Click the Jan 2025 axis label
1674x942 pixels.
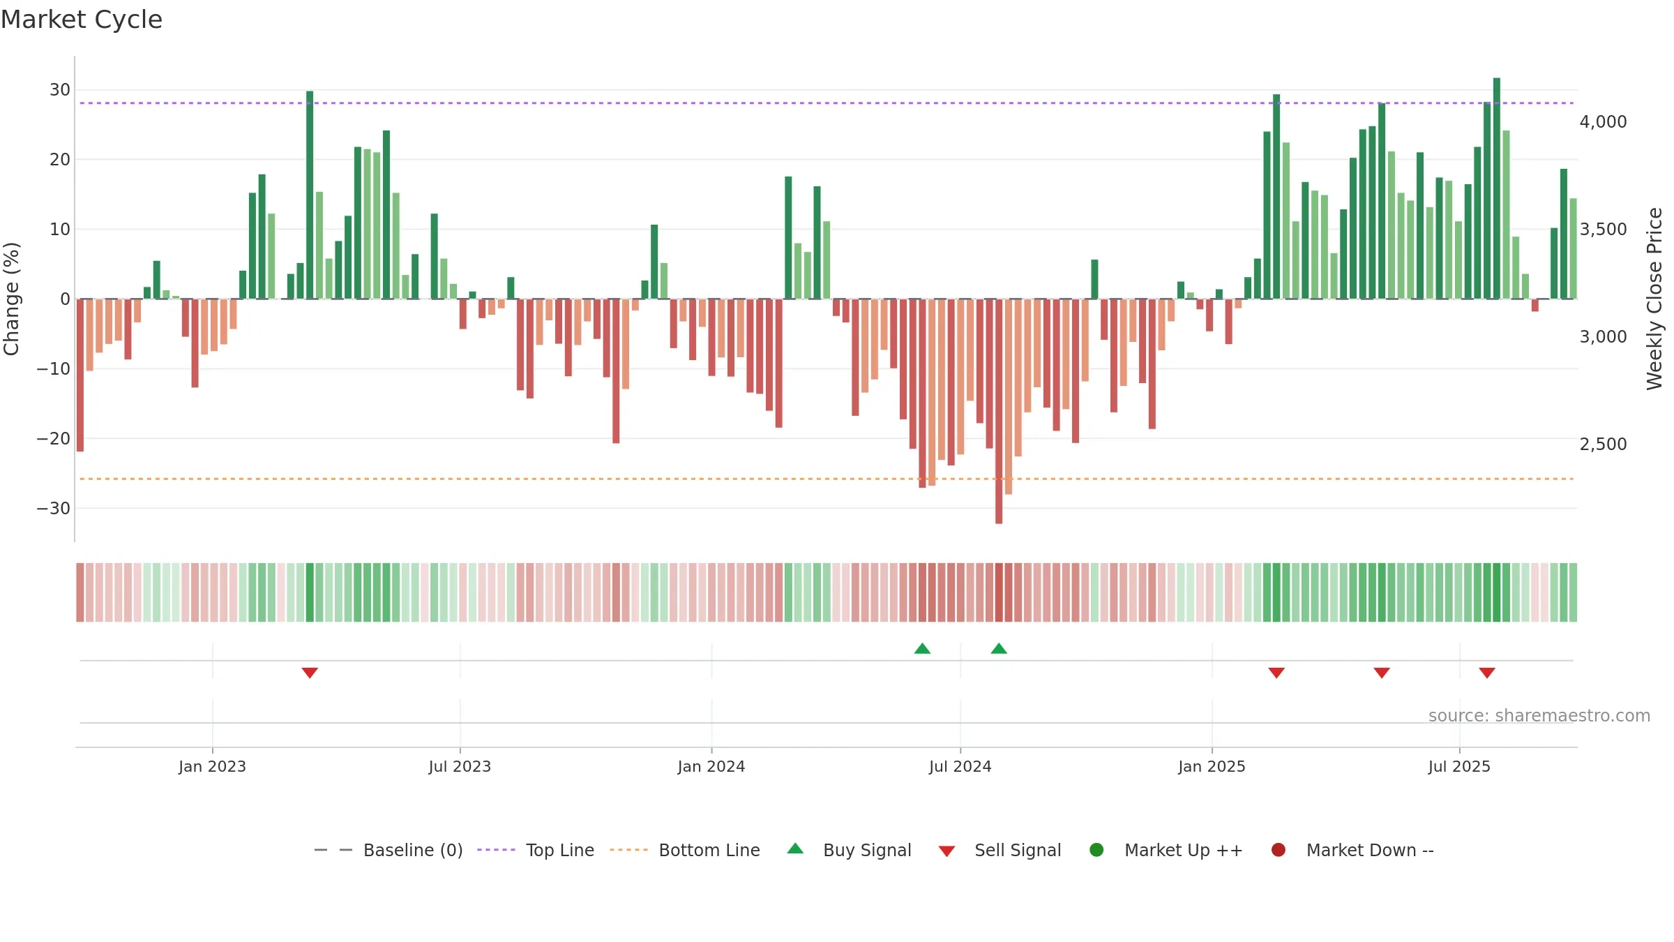pyautogui.click(x=1212, y=766)
